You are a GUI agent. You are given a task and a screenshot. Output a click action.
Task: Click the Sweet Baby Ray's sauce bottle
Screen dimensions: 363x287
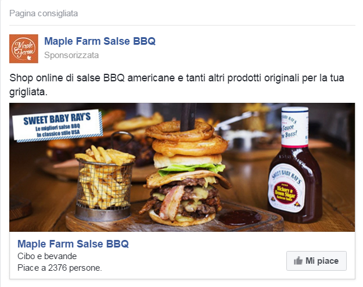(x=295, y=165)
